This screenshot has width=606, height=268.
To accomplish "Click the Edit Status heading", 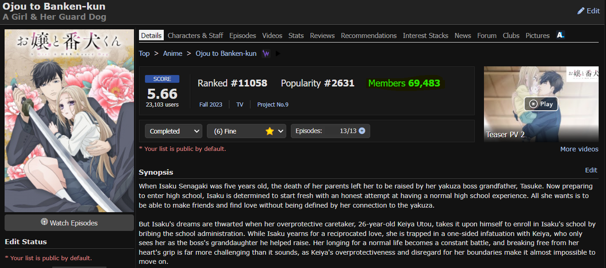I will point(26,242).
